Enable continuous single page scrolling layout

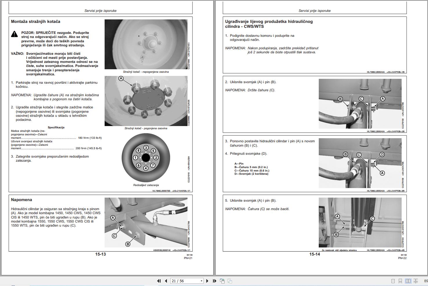pyautogui.click(x=400, y=281)
